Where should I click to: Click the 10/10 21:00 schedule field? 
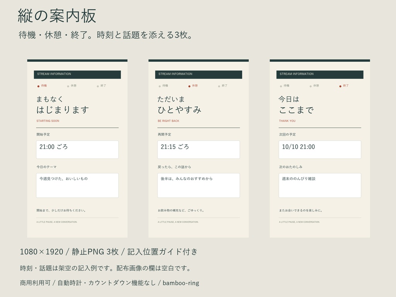pos(320,150)
